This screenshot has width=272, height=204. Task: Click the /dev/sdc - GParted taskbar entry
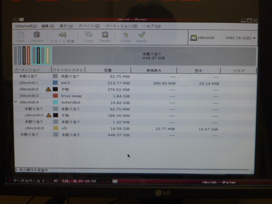click(218, 182)
